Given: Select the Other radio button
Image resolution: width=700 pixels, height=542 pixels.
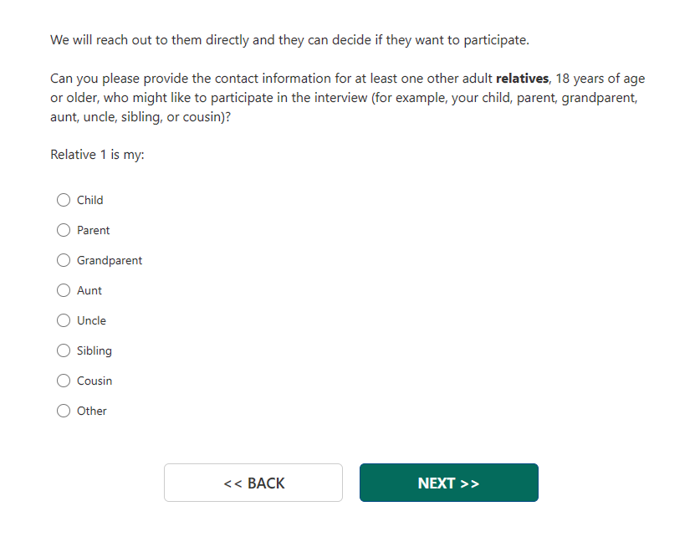Looking at the screenshot, I should tap(64, 411).
